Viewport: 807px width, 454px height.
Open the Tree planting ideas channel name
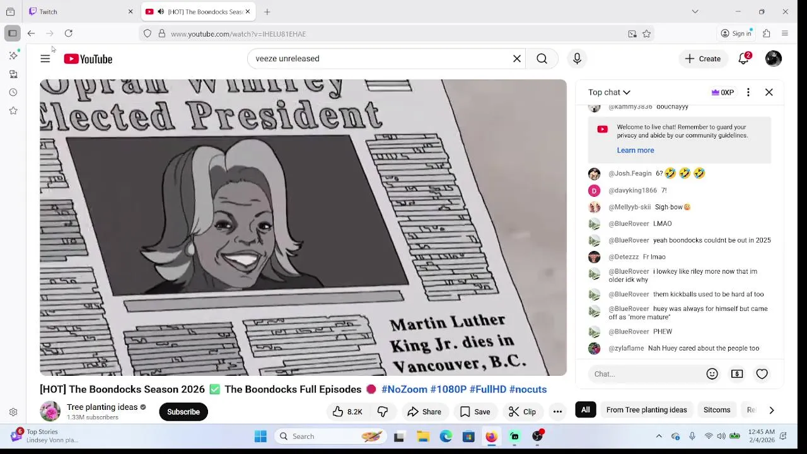(x=102, y=407)
